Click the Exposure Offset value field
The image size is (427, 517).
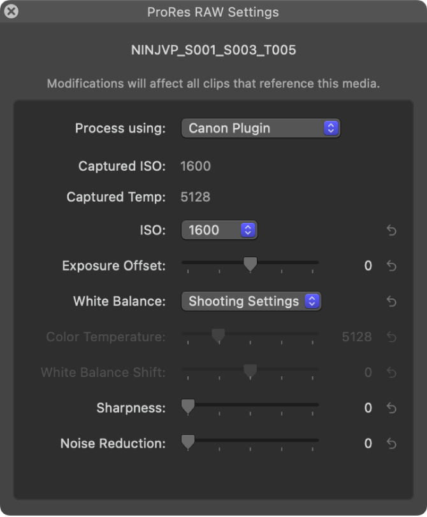[x=368, y=266]
